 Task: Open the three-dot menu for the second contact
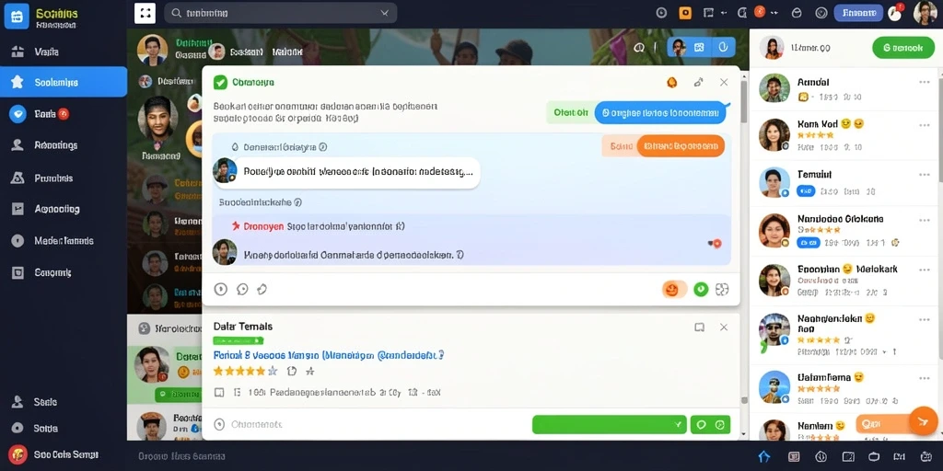tap(925, 125)
